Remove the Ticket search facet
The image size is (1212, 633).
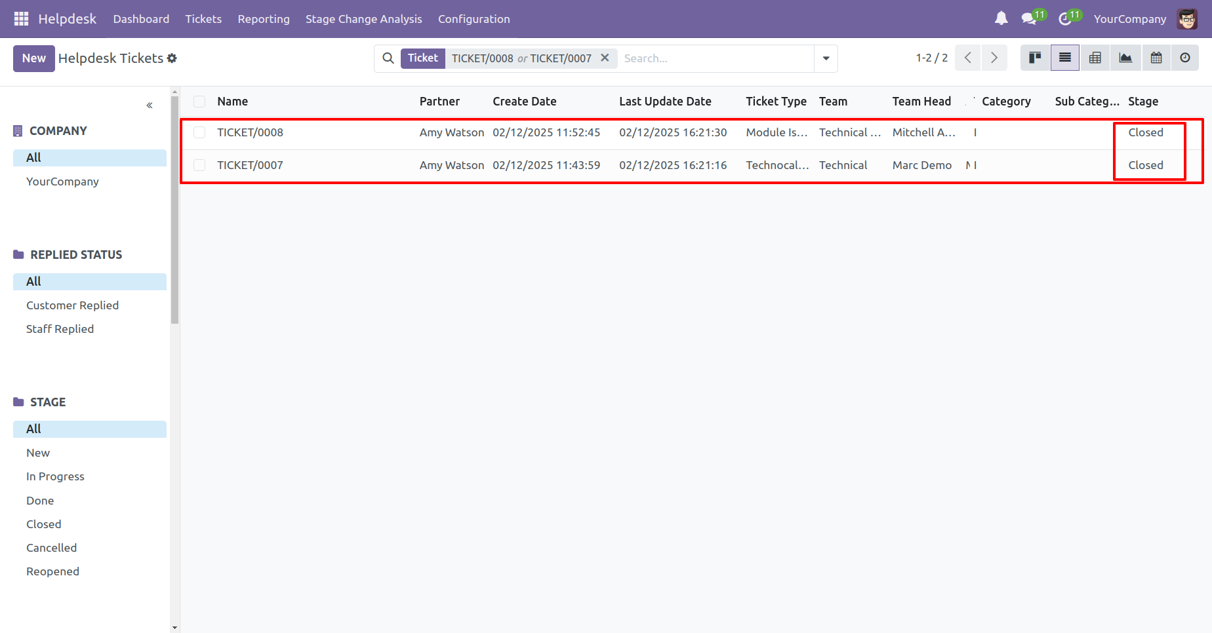605,58
